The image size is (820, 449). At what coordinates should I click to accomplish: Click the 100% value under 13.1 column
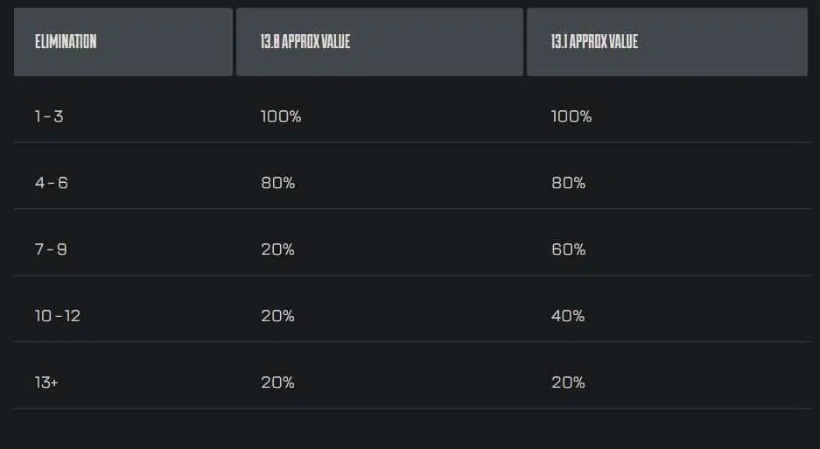coord(571,116)
